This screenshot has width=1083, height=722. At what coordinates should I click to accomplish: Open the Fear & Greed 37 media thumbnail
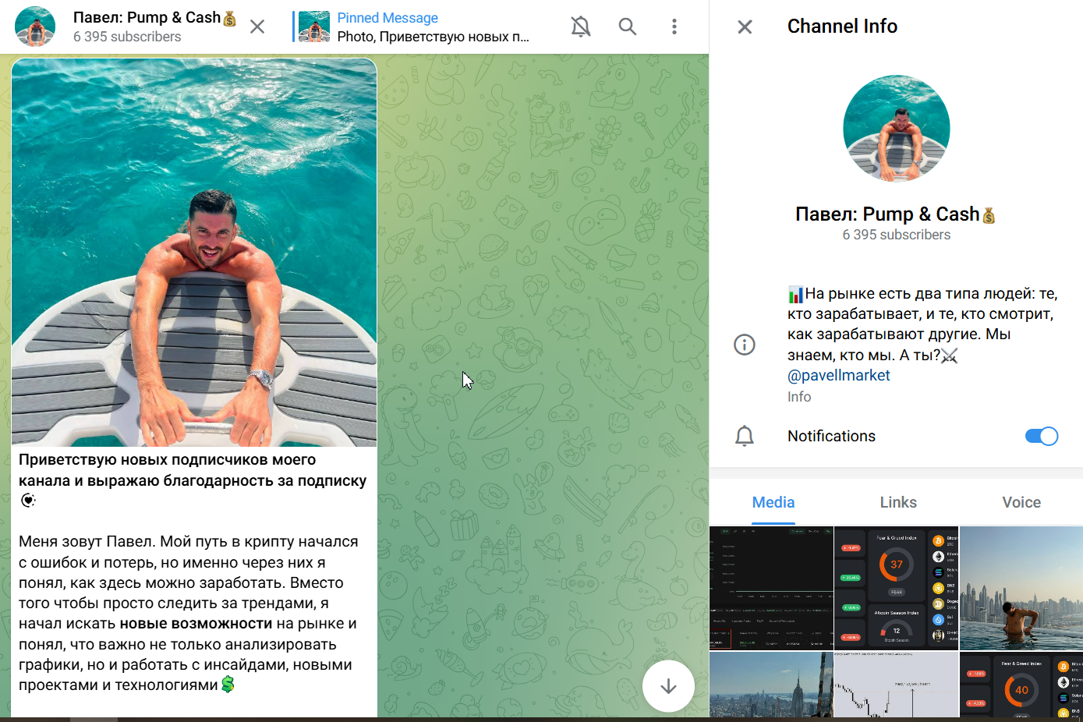point(897,588)
